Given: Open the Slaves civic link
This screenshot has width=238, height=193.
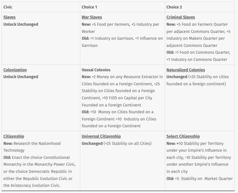Looking at the screenshot, I should pyautogui.click(x=9, y=17).
